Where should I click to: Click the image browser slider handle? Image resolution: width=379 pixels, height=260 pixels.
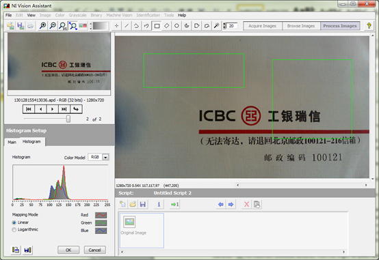coord(68,119)
